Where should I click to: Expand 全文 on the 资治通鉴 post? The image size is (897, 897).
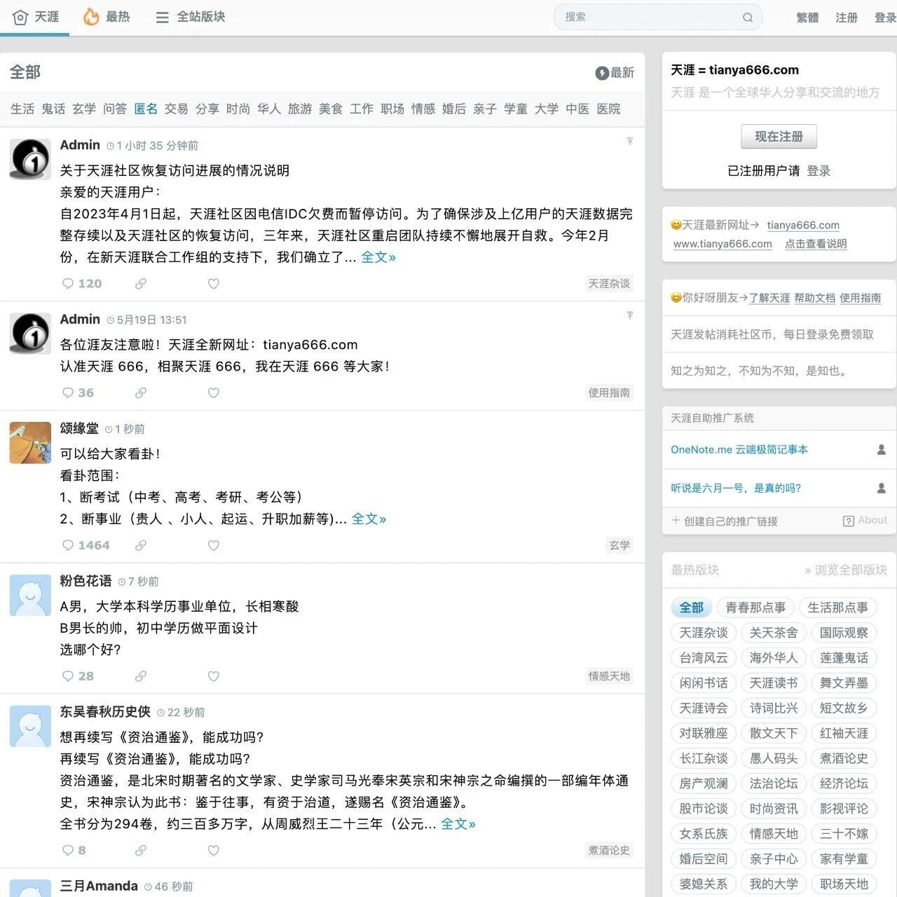(x=458, y=824)
